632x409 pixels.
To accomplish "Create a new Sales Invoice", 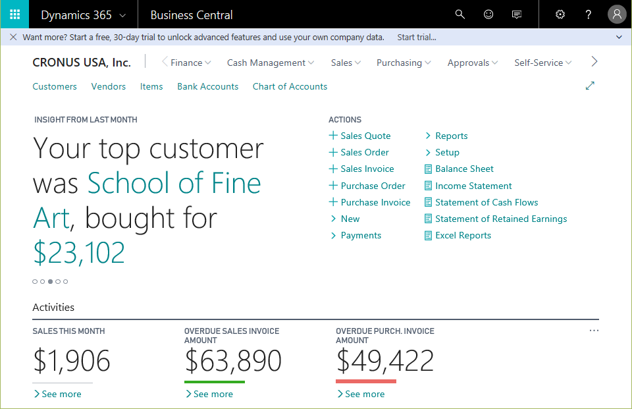I will (x=361, y=169).
